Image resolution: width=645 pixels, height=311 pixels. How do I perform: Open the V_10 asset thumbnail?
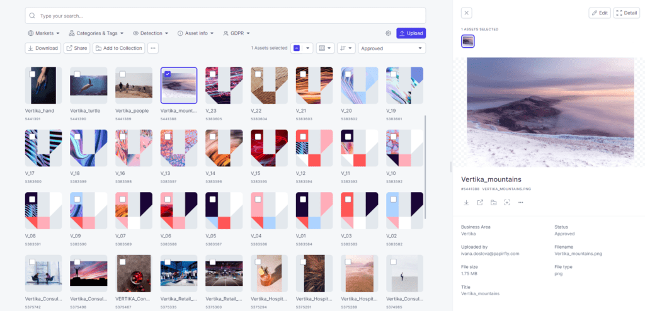(x=405, y=148)
